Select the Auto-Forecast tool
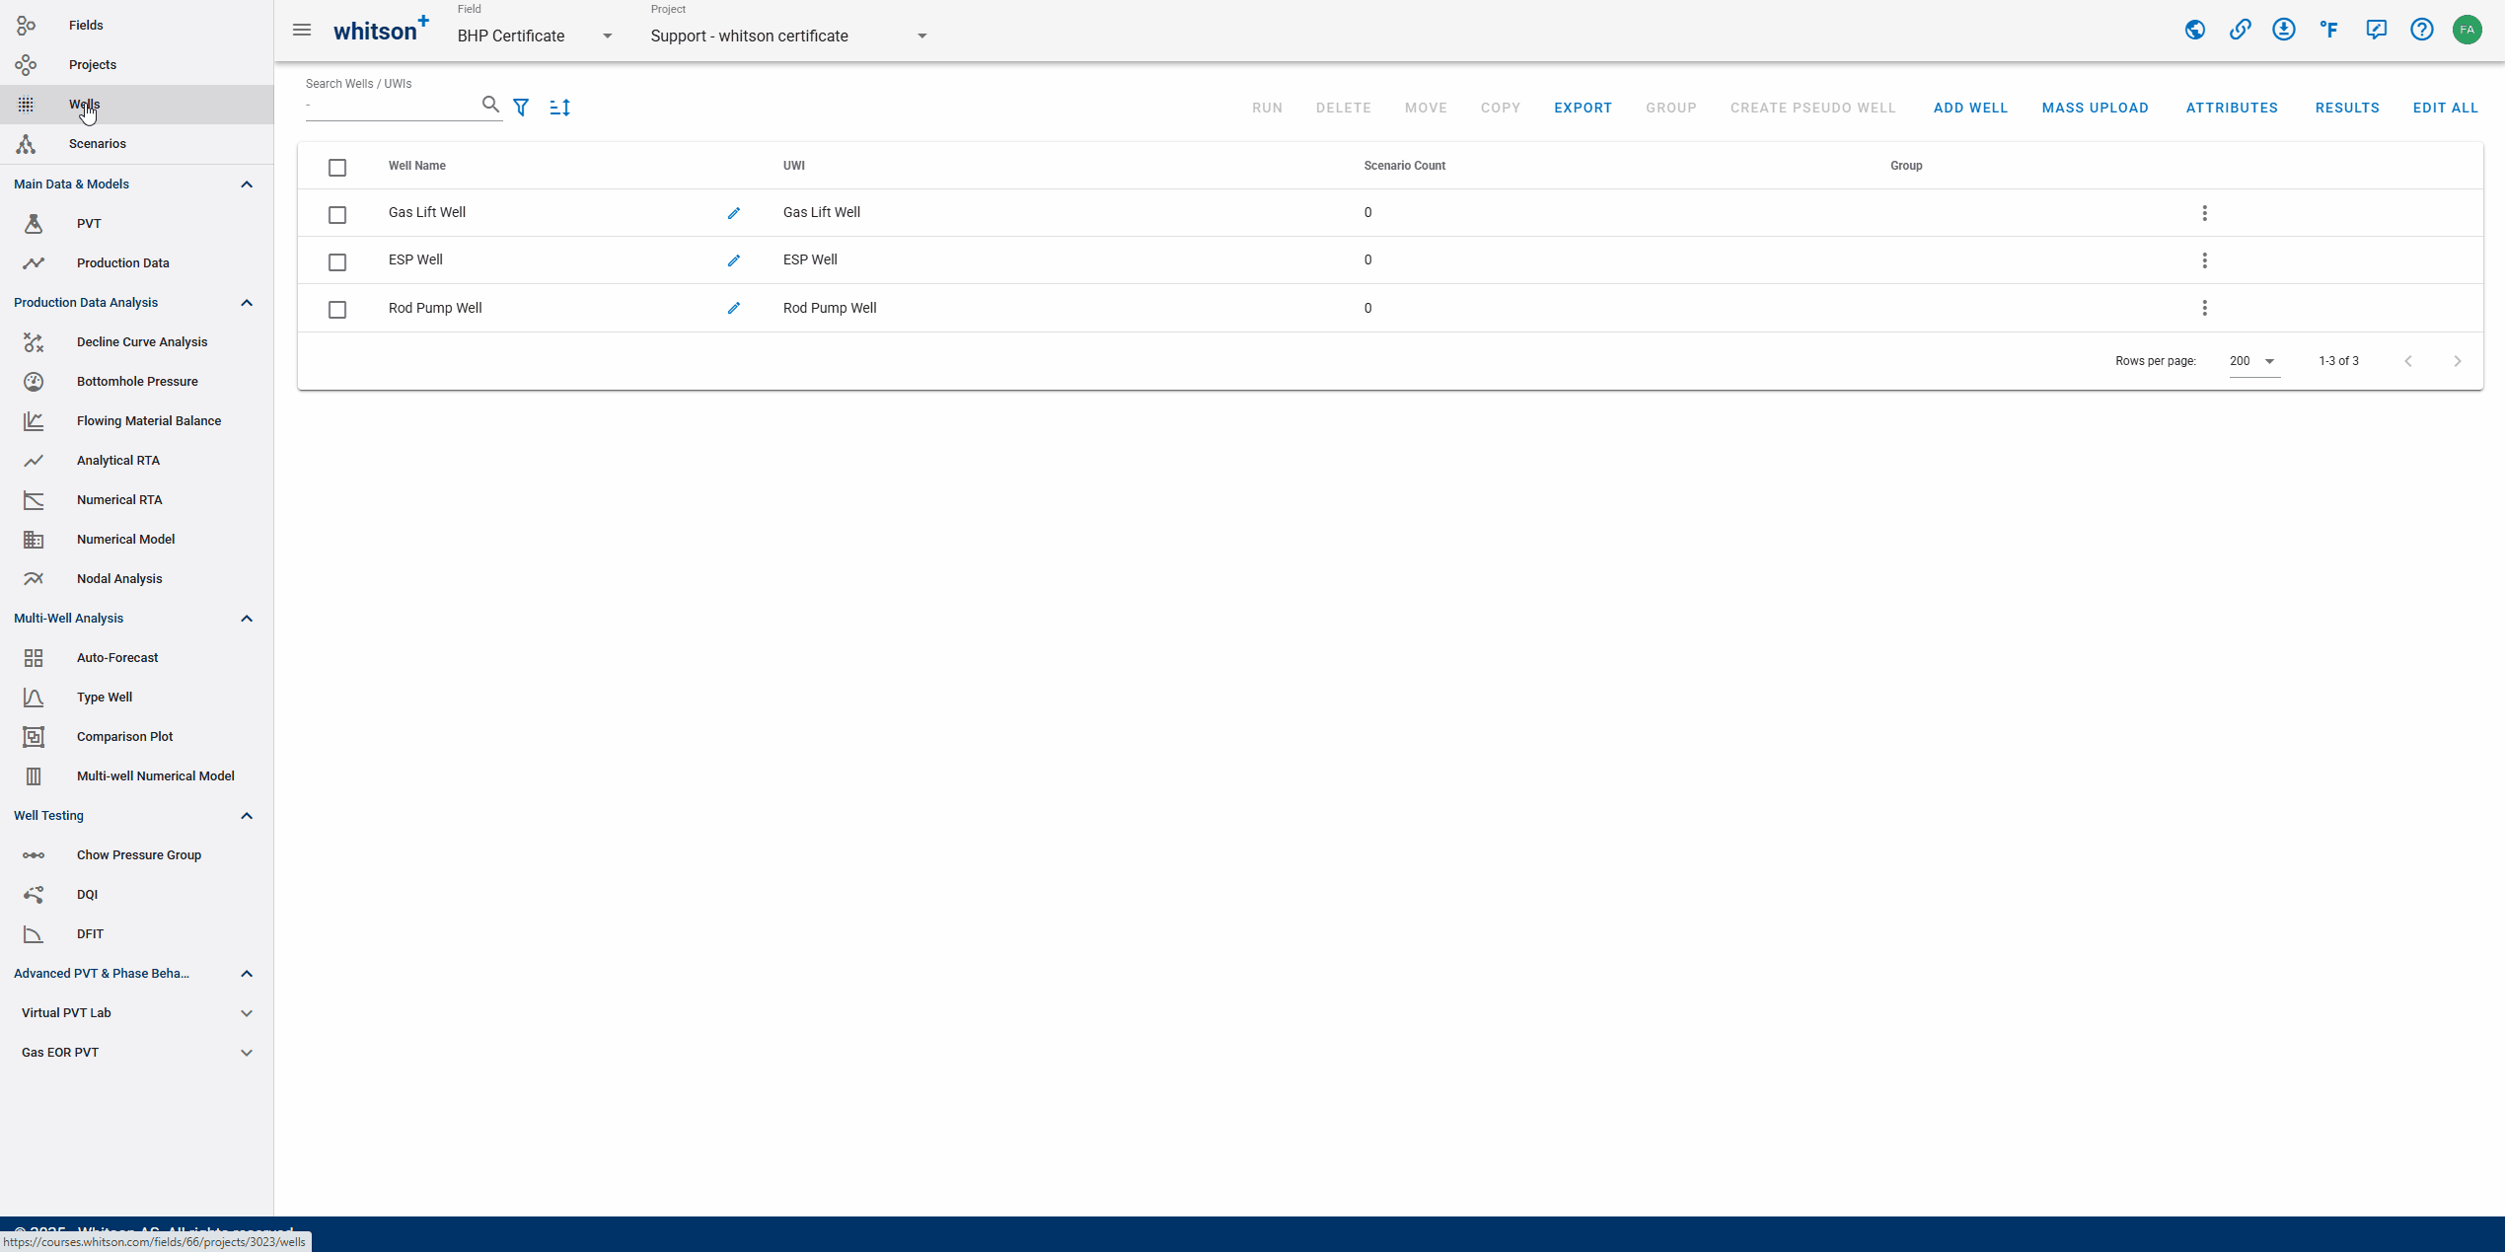This screenshot has width=2505, height=1252. 116,656
